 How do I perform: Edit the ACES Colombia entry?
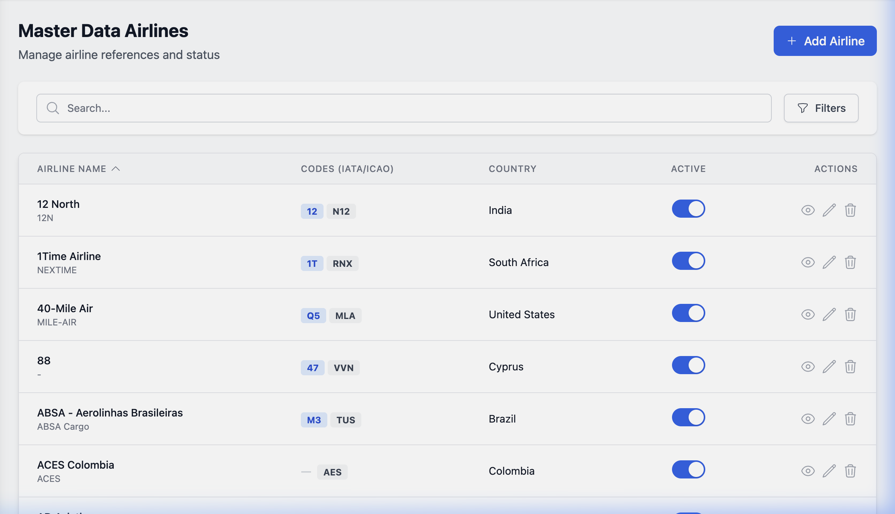click(x=829, y=471)
